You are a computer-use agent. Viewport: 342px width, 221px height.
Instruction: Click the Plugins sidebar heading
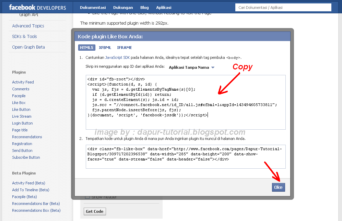[19, 72]
